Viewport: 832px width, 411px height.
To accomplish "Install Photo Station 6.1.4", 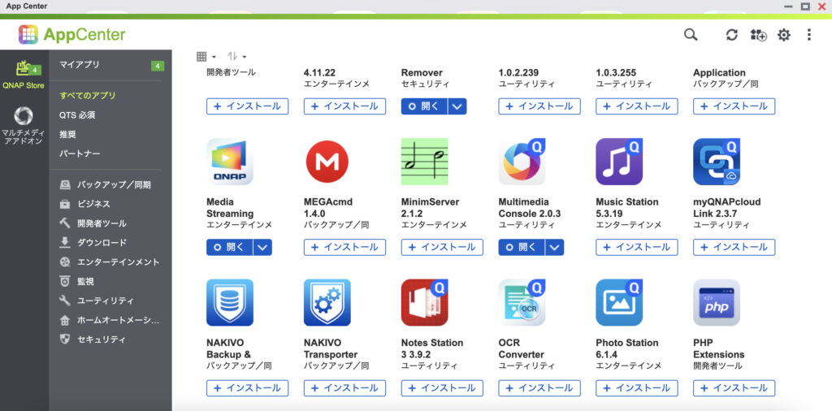I will pyautogui.click(x=637, y=388).
